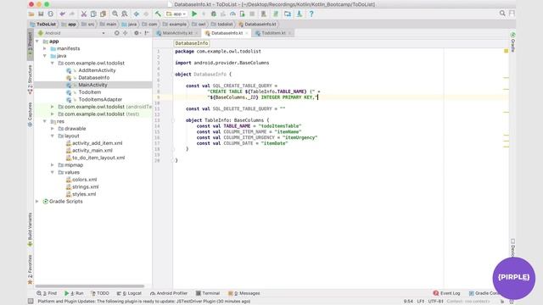Open Build Variants side panel

tap(31, 230)
